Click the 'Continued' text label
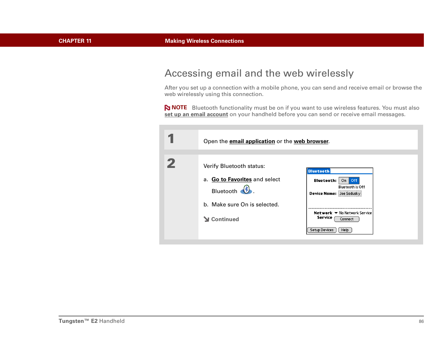 (x=225, y=219)
